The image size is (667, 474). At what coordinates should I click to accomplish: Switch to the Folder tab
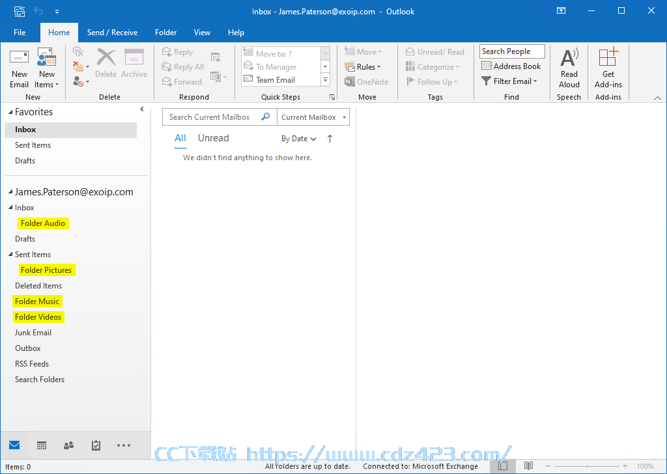point(166,33)
